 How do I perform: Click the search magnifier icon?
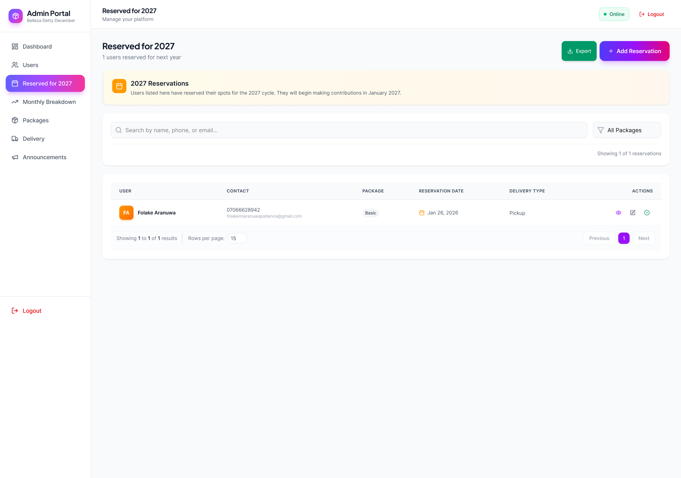pos(119,130)
